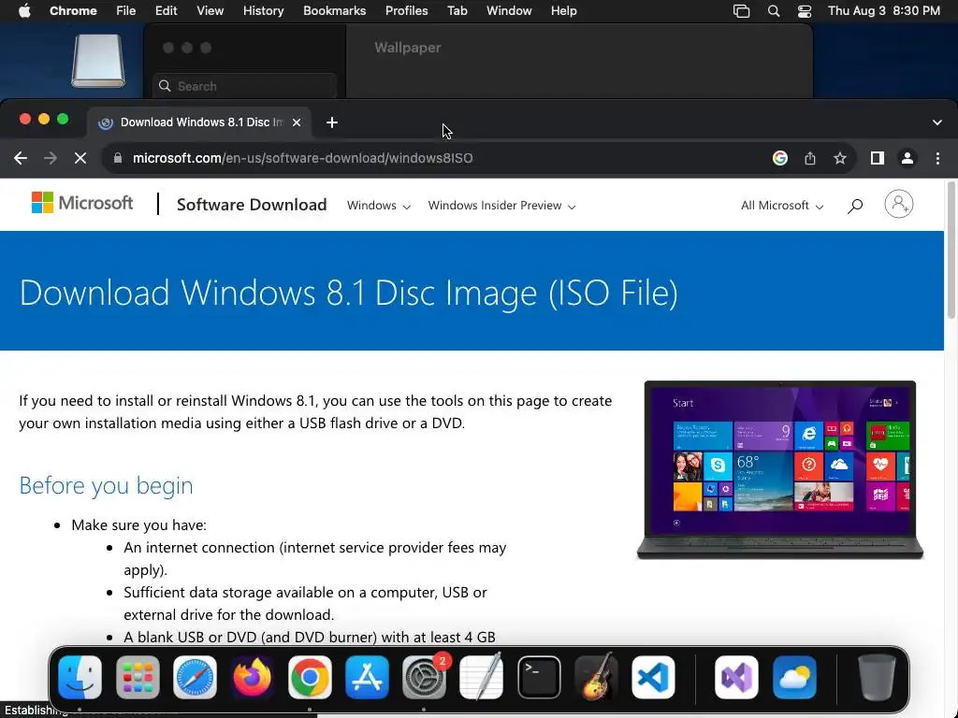Expand the Windows Insider Preview menu

(501, 206)
